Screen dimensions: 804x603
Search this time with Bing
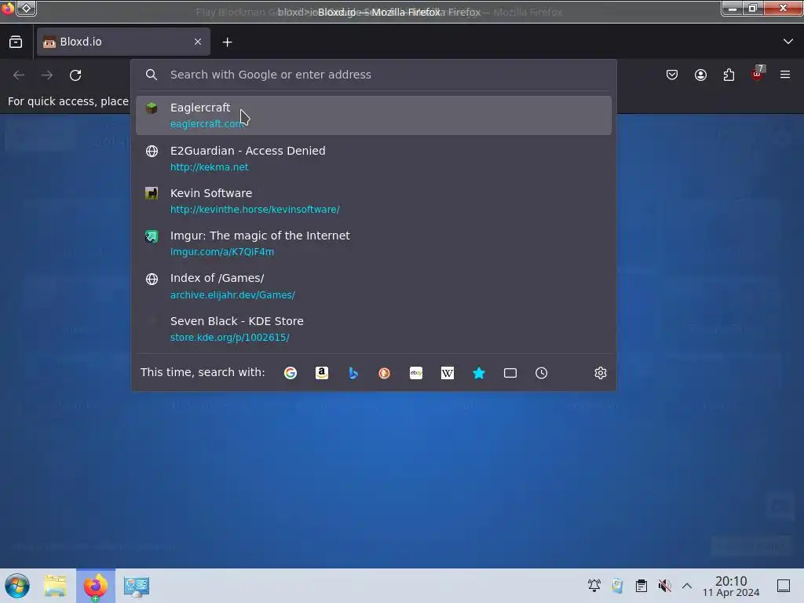(x=353, y=373)
